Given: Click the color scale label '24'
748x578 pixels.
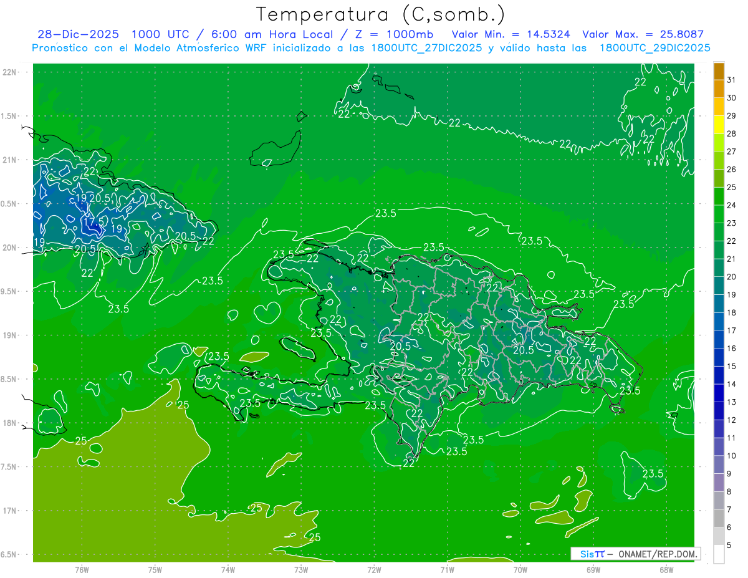Looking at the screenshot, I should (x=732, y=205).
